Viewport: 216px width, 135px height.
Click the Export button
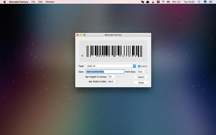click(x=141, y=77)
